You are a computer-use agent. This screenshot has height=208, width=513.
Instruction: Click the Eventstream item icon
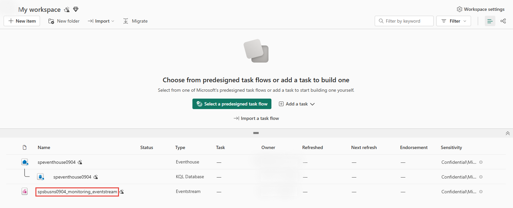[x=25, y=192]
